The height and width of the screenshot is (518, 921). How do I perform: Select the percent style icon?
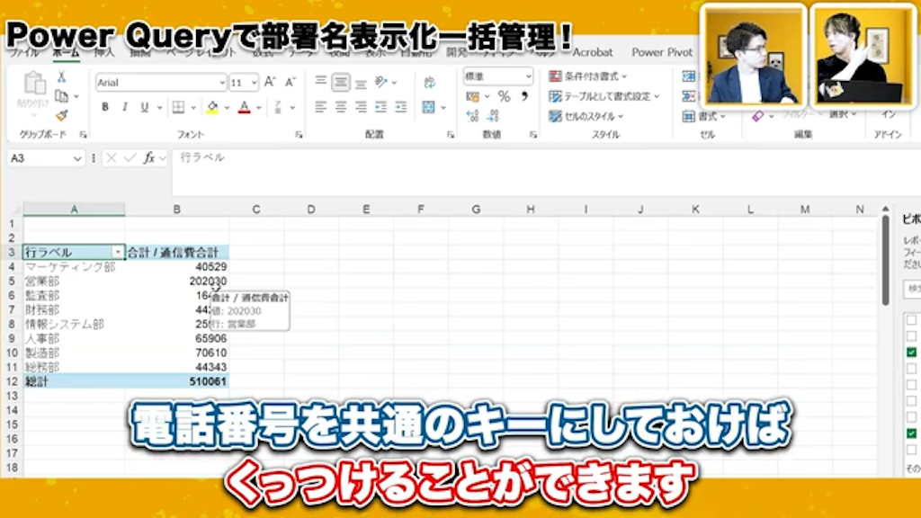pyautogui.click(x=504, y=96)
